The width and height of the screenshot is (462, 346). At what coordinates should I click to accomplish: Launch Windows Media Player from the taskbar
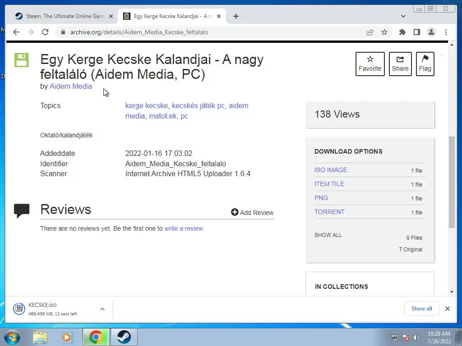(x=67, y=337)
